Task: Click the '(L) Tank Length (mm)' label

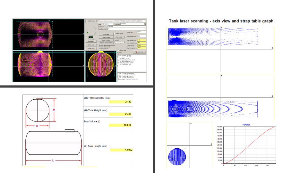Action: 96,146
